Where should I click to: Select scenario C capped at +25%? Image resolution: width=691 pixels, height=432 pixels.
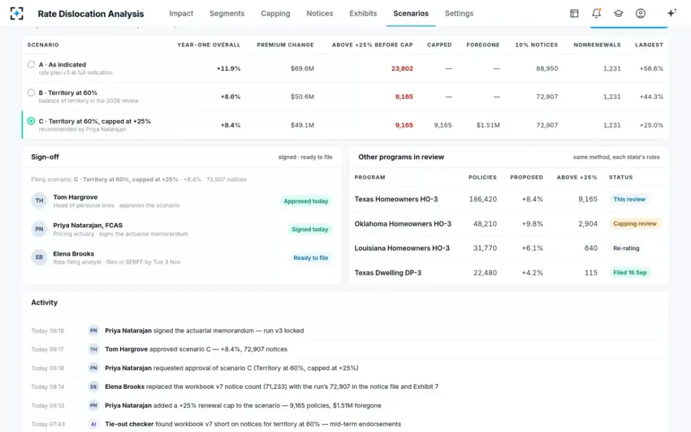pos(31,122)
